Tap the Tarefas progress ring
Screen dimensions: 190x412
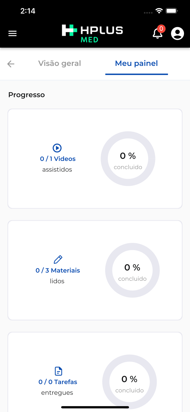coord(129,382)
